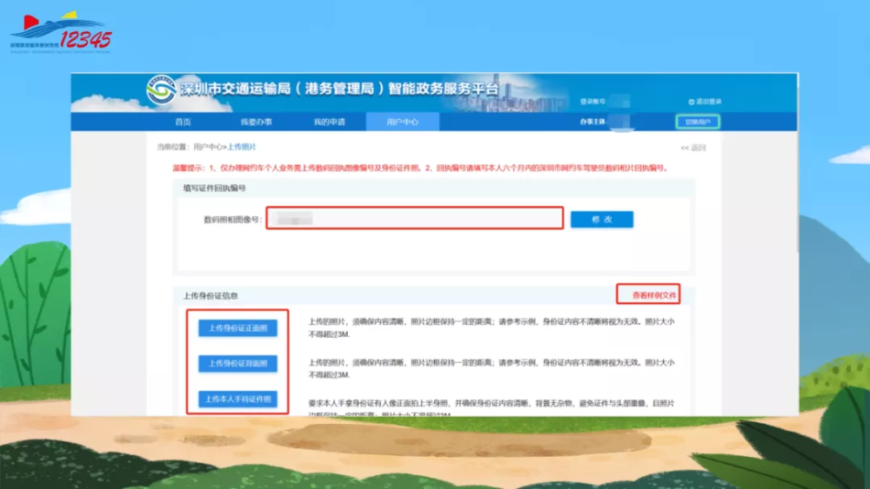Open the 查看样例文件 link
Image resolution: width=870 pixels, height=489 pixels.
pos(654,295)
